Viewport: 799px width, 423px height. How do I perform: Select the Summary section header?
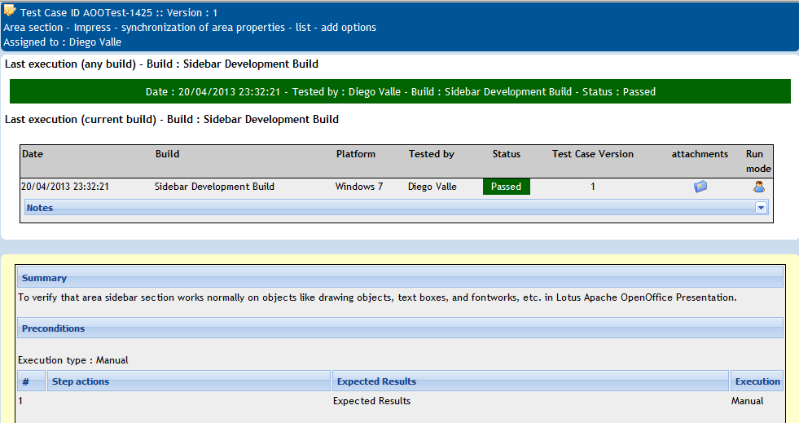pyautogui.click(x=400, y=278)
